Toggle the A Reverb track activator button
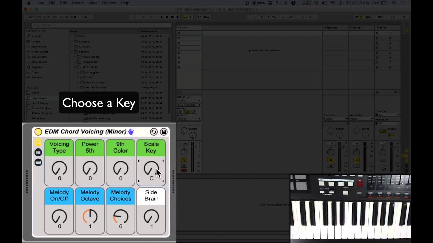 pos(331,160)
